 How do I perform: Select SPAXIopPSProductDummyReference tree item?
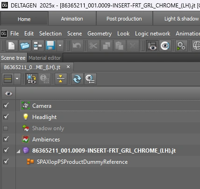(82, 162)
